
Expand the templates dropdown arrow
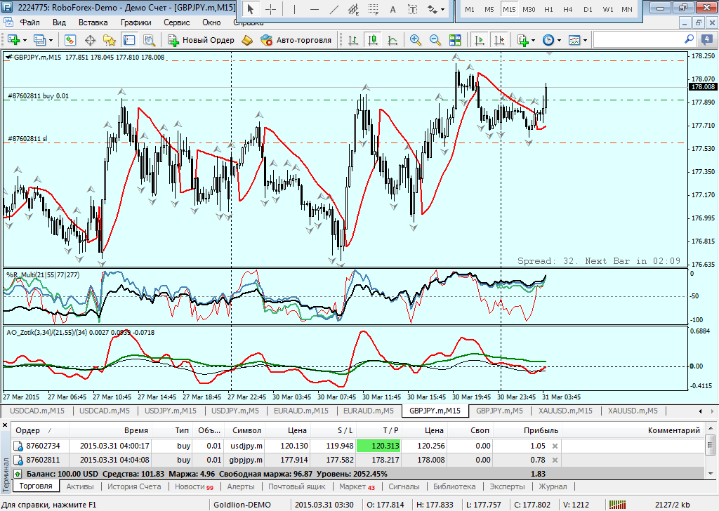[x=585, y=40]
